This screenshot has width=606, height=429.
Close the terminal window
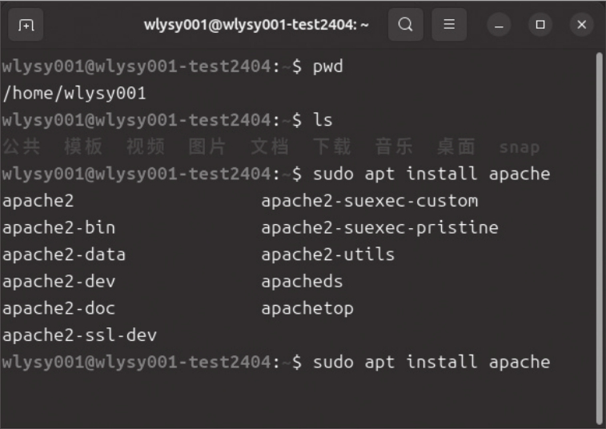(581, 25)
